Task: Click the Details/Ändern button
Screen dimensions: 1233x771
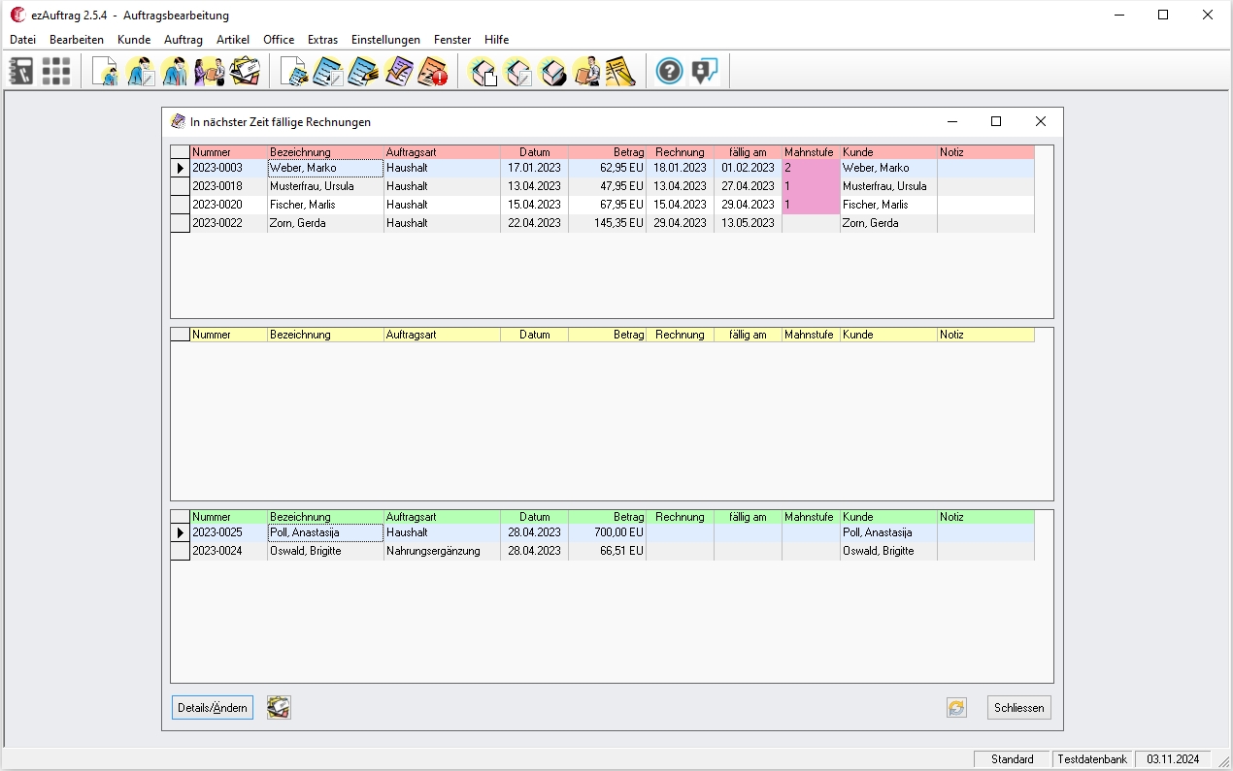Action: pyautogui.click(x=213, y=708)
